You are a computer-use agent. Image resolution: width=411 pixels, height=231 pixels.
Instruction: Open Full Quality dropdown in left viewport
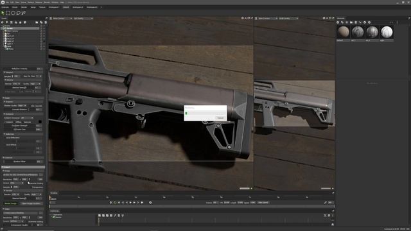pos(83,19)
